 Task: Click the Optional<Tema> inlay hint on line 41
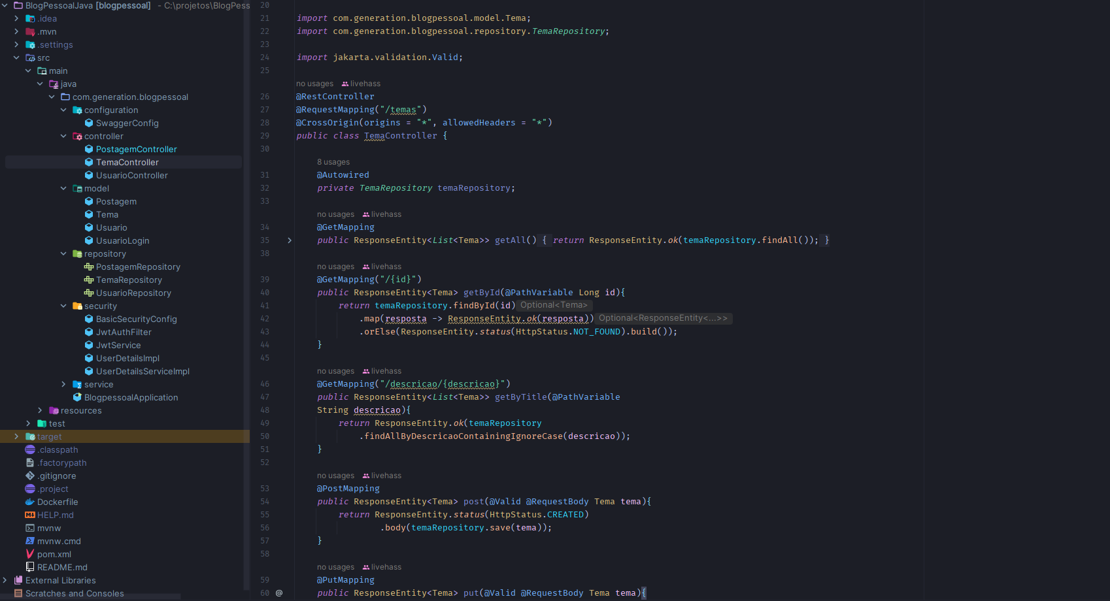pyautogui.click(x=555, y=305)
